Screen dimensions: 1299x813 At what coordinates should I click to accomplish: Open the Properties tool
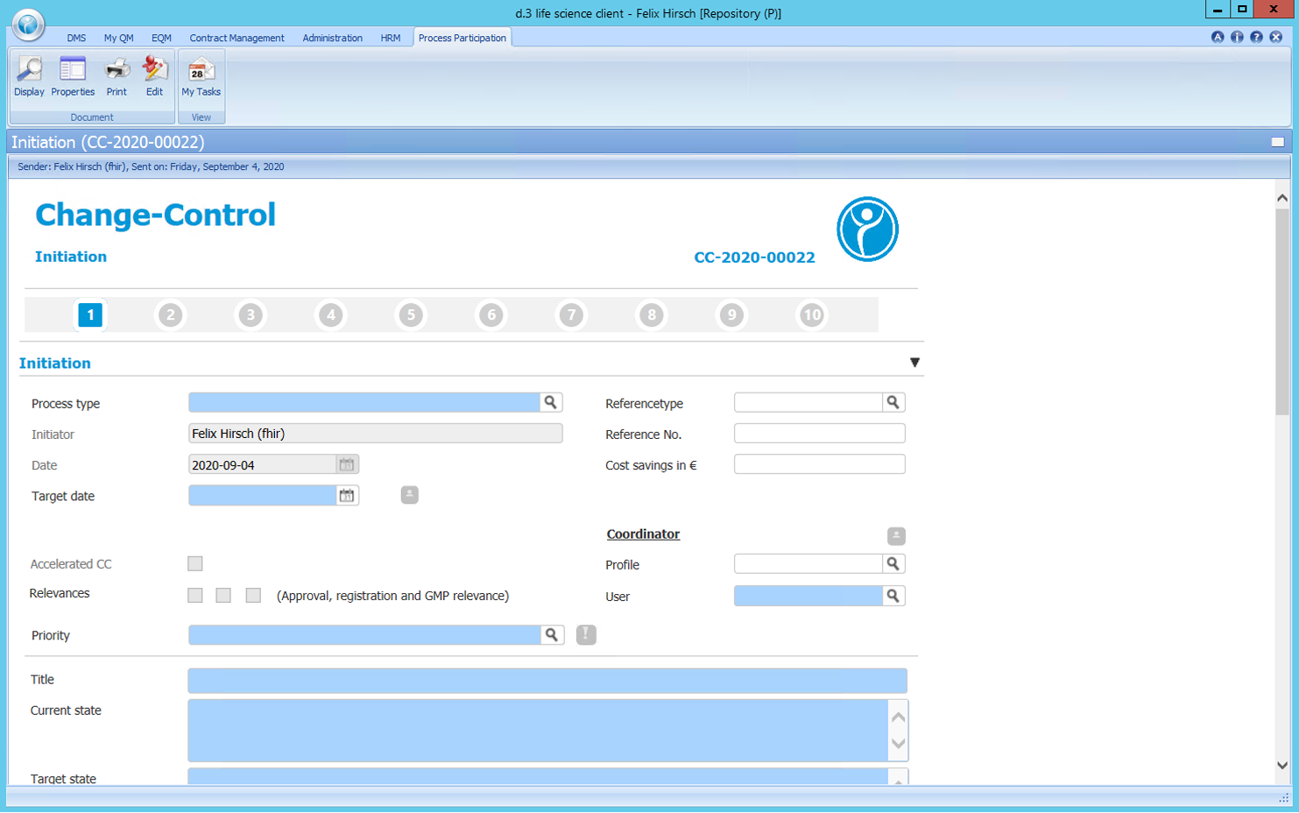[72, 75]
